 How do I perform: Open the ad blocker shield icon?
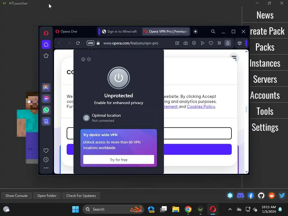tap(194, 43)
